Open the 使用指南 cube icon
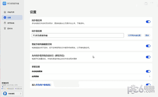158x97 pixels. [5, 23]
